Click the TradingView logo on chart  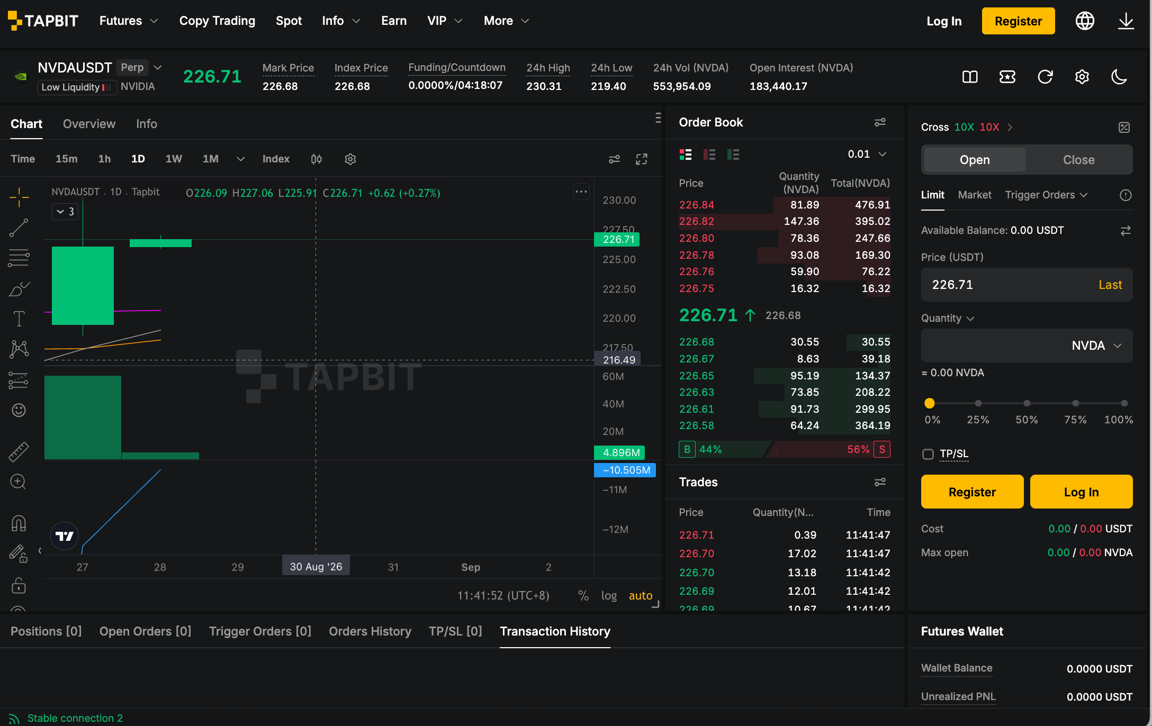[x=65, y=536]
